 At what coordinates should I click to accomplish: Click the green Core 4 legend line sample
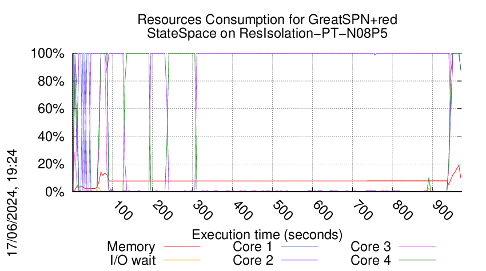417,260
